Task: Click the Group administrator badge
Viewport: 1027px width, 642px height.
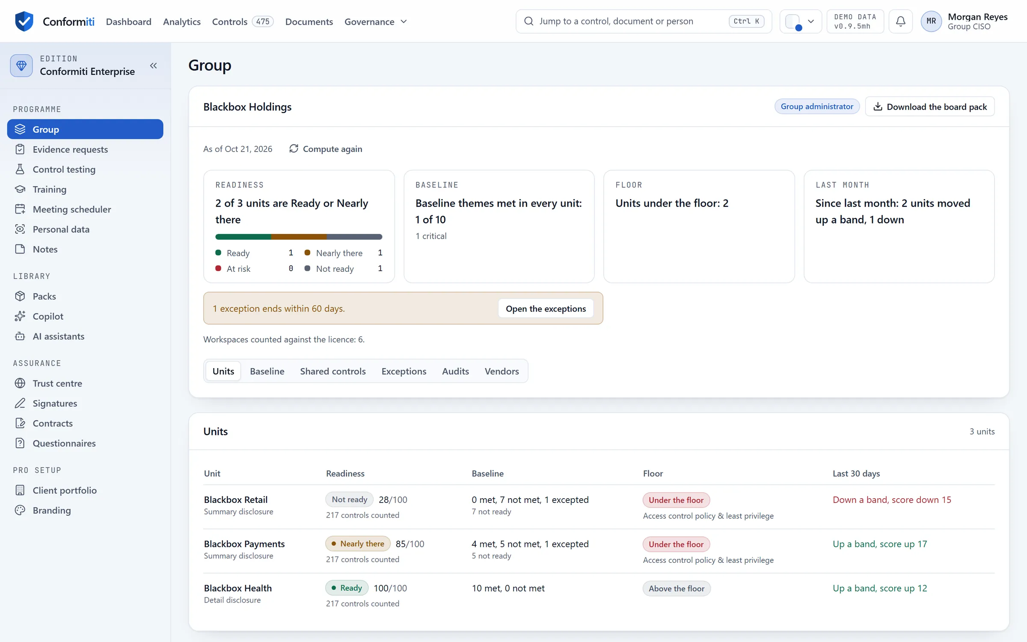Action: point(816,107)
